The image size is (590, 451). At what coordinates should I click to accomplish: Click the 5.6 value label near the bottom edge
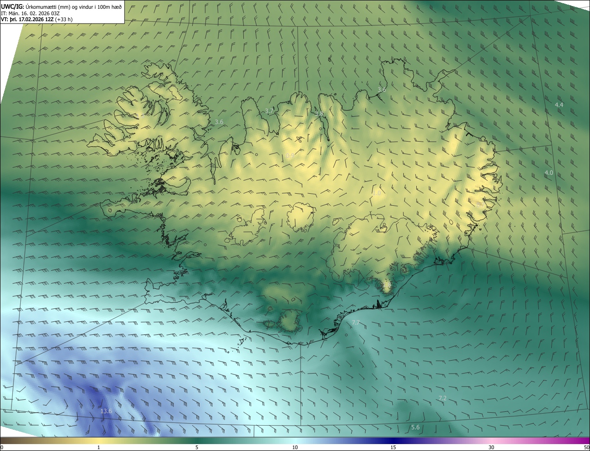click(415, 427)
